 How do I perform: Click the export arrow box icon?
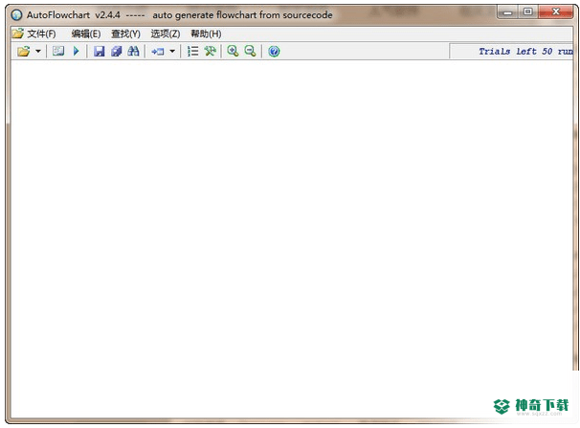click(x=158, y=51)
